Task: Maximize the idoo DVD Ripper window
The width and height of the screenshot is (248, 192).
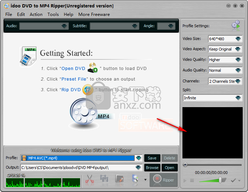Action: 235,6
